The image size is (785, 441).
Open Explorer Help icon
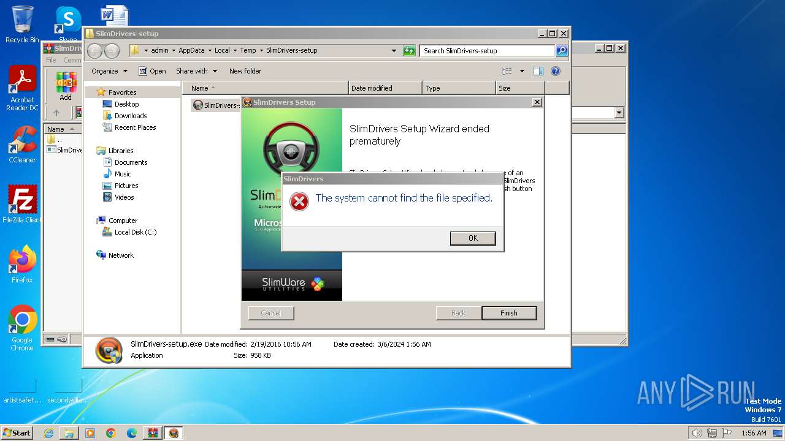(x=556, y=71)
